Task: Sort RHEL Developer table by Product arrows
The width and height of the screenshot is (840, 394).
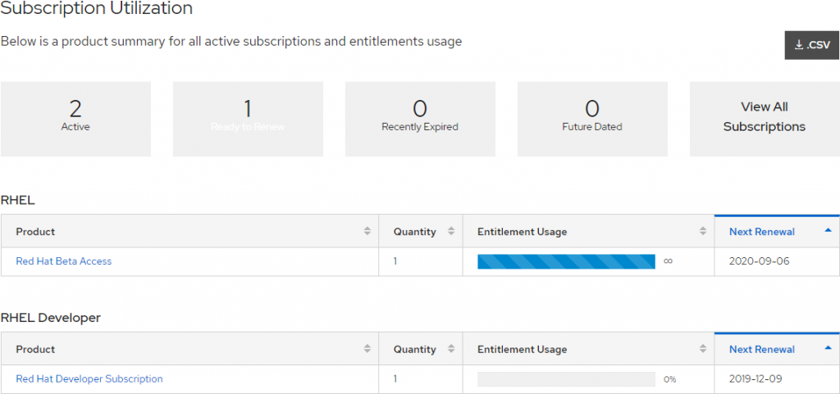Action: click(x=367, y=349)
